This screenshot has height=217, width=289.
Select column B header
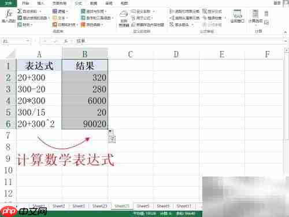[85, 54]
